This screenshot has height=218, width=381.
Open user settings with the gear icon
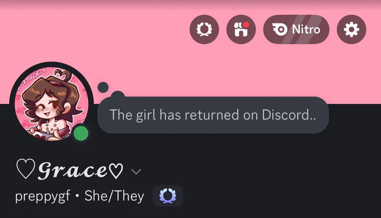[351, 29]
